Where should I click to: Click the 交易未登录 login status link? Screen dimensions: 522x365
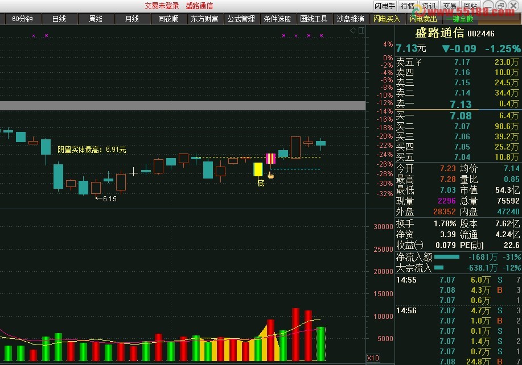[162, 6]
